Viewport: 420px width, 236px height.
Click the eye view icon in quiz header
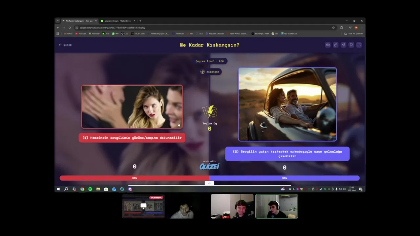point(328,45)
